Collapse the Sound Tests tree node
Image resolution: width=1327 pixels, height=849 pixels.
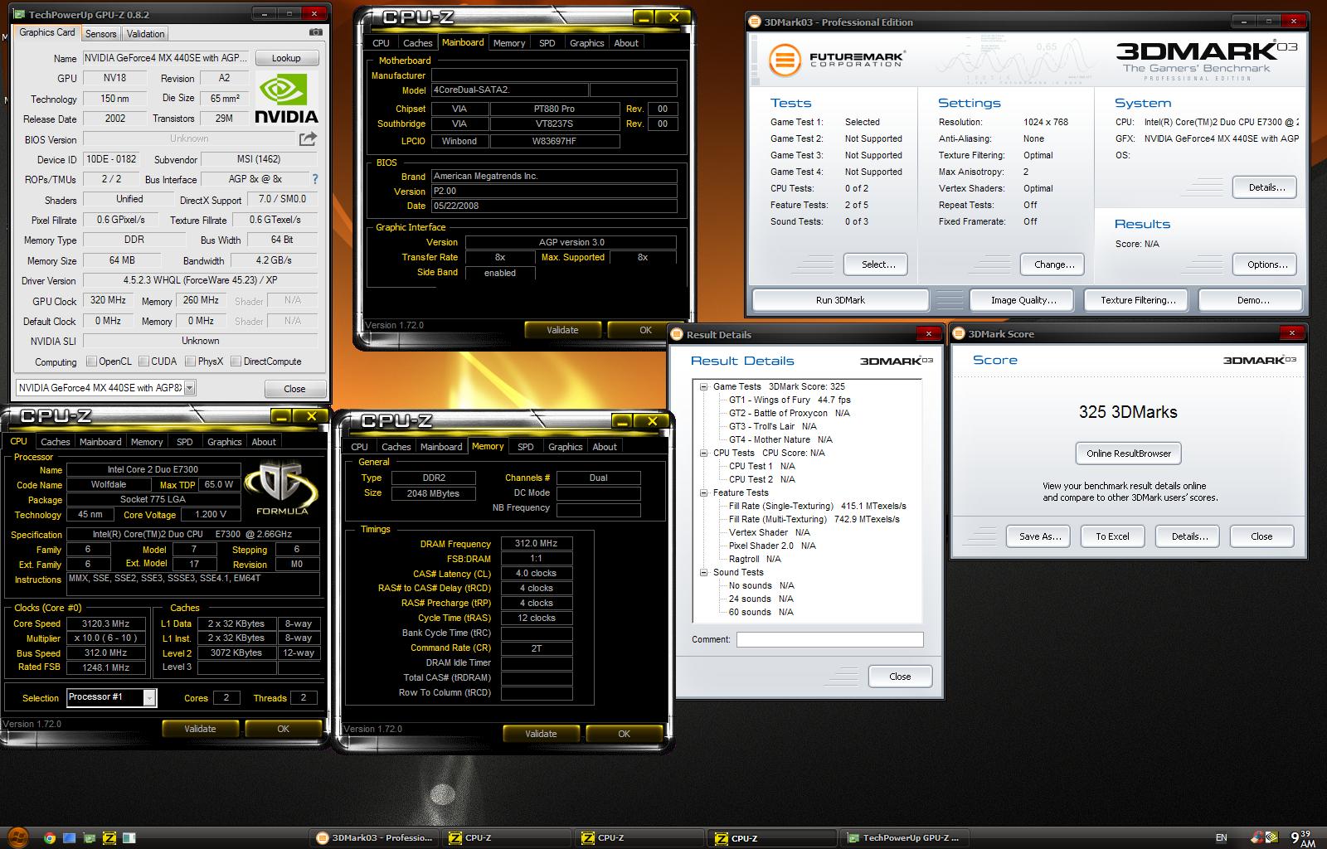[x=703, y=572]
